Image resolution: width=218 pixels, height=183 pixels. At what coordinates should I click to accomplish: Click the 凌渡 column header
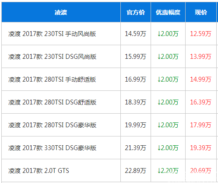(x=61, y=12)
